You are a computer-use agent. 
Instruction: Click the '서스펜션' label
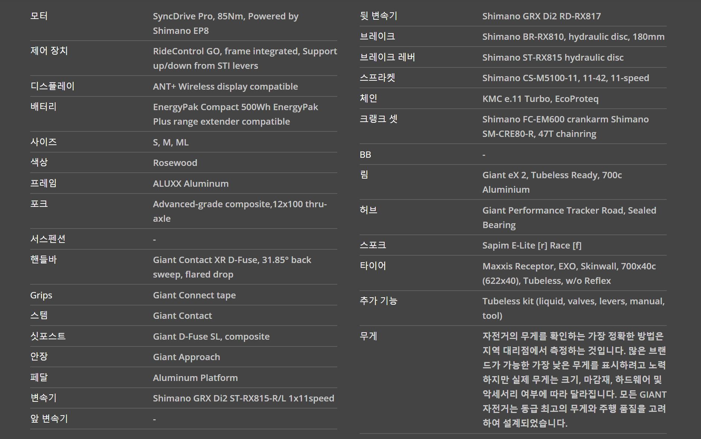pyautogui.click(x=48, y=239)
